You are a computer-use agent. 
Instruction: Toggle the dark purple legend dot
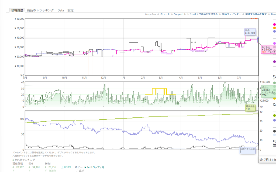(x=274, y=62)
